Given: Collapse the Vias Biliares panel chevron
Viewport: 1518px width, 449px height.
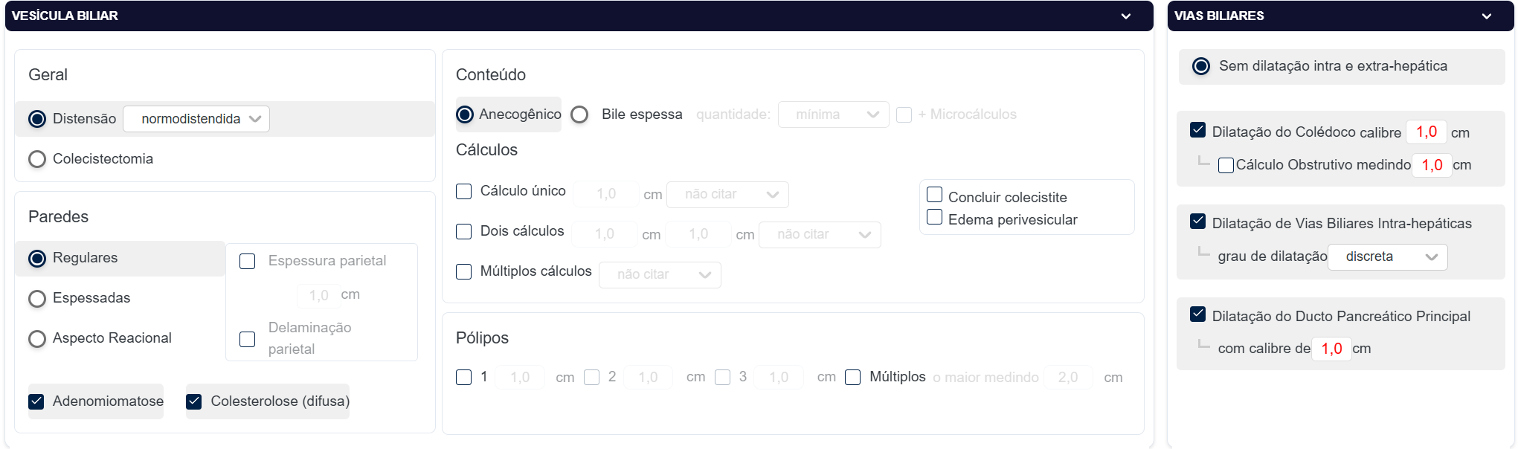Looking at the screenshot, I should click(1486, 16).
